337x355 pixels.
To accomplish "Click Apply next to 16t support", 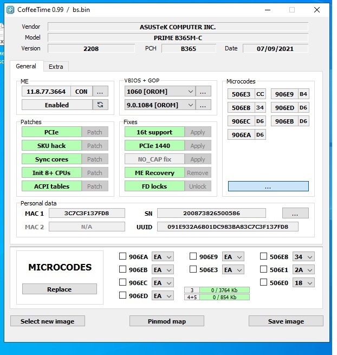I will [x=198, y=132].
